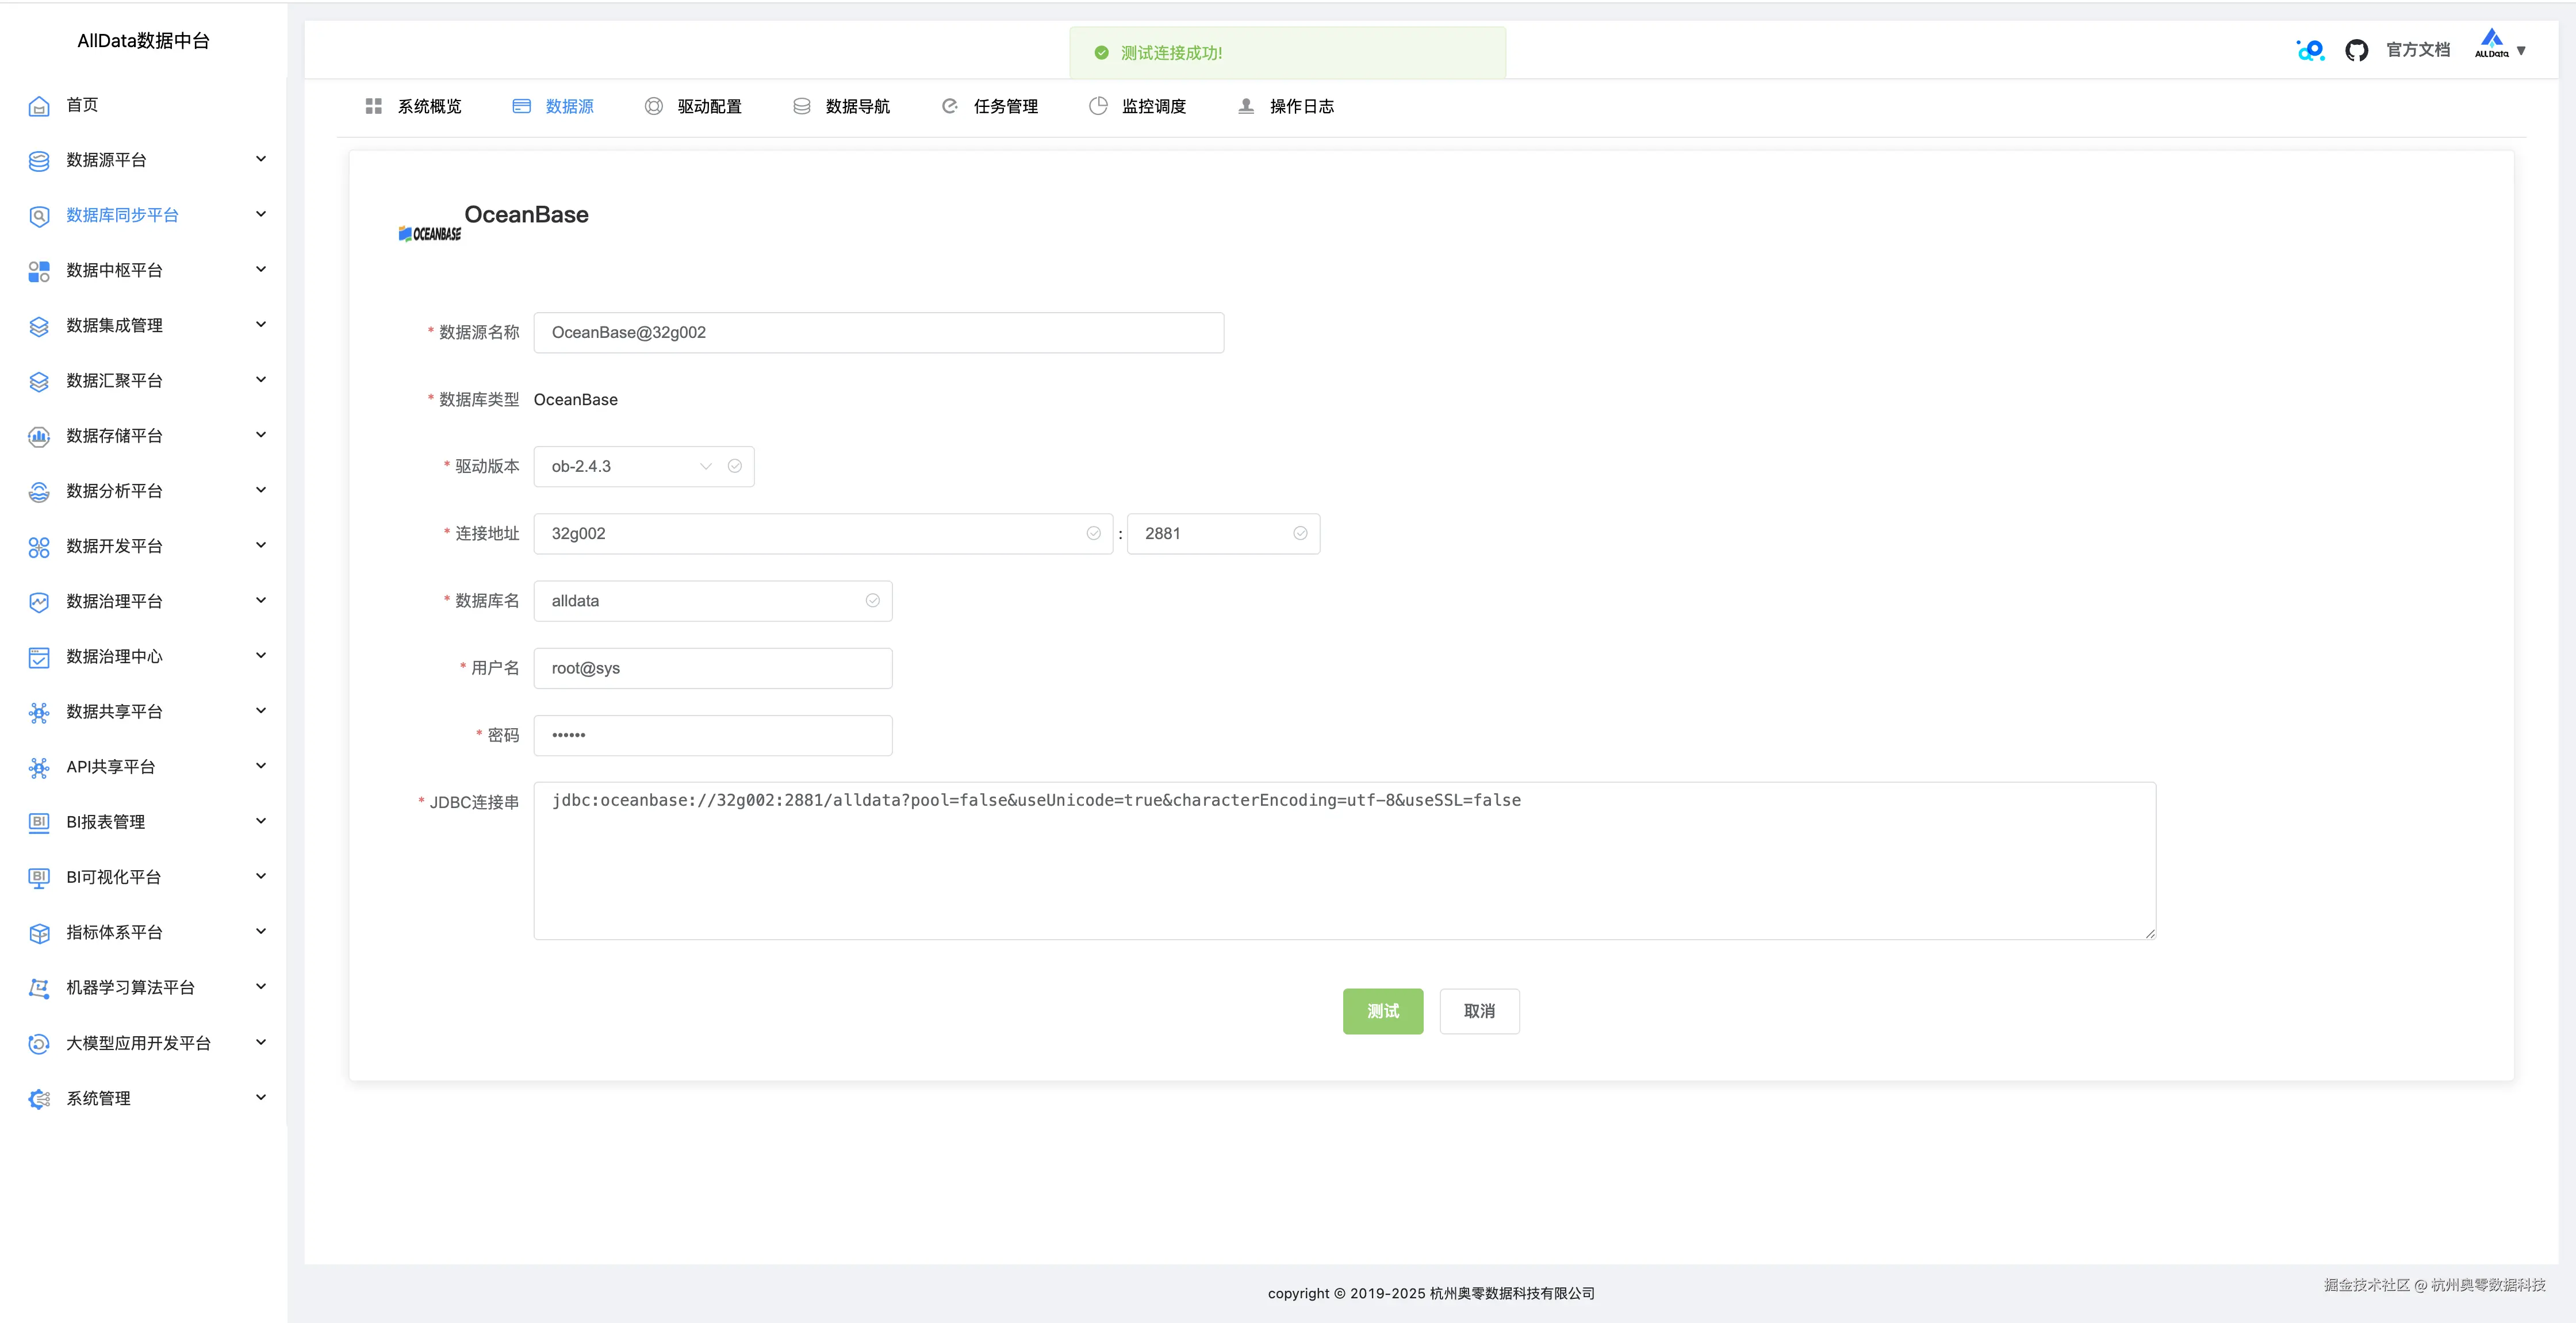This screenshot has width=2576, height=1323.
Task: Open the 监控调度 tab
Action: click(1138, 106)
